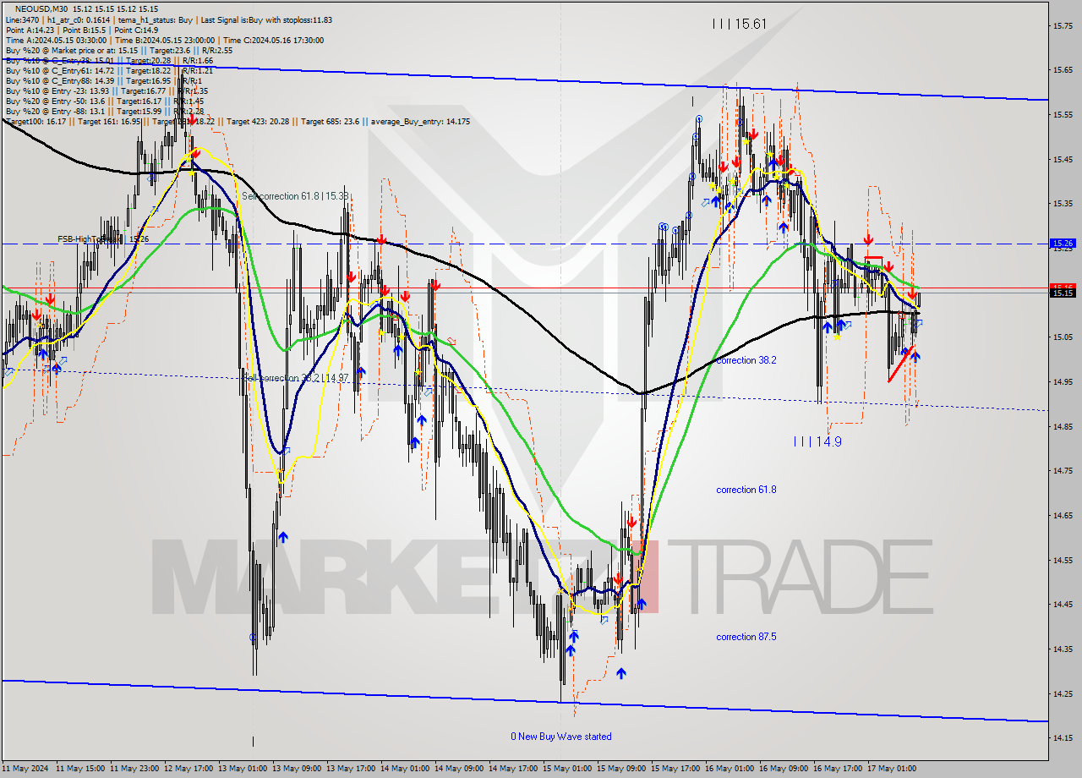Click the 15.75 price axis label
The image size is (1082, 778).
click(x=1063, y=25)
